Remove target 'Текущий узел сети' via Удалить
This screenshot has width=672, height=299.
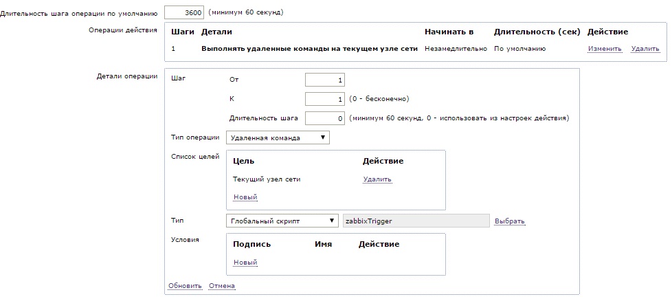tap(377, 179)
